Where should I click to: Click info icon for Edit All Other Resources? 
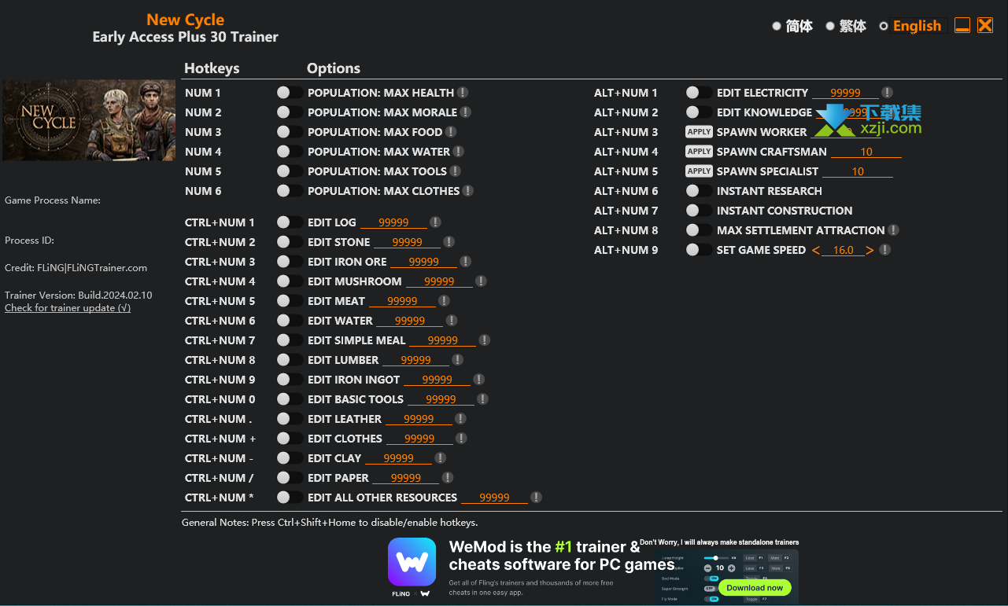tap(536, 498)
